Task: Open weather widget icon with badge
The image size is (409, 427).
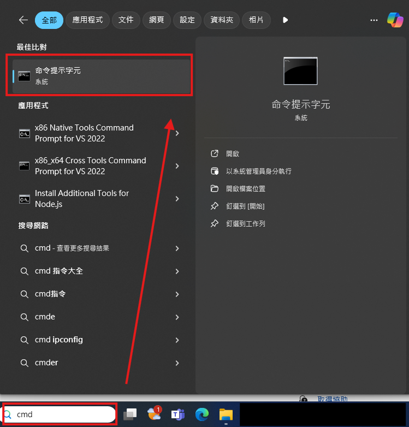Action: pyautogui.click(x=155, y=413)
